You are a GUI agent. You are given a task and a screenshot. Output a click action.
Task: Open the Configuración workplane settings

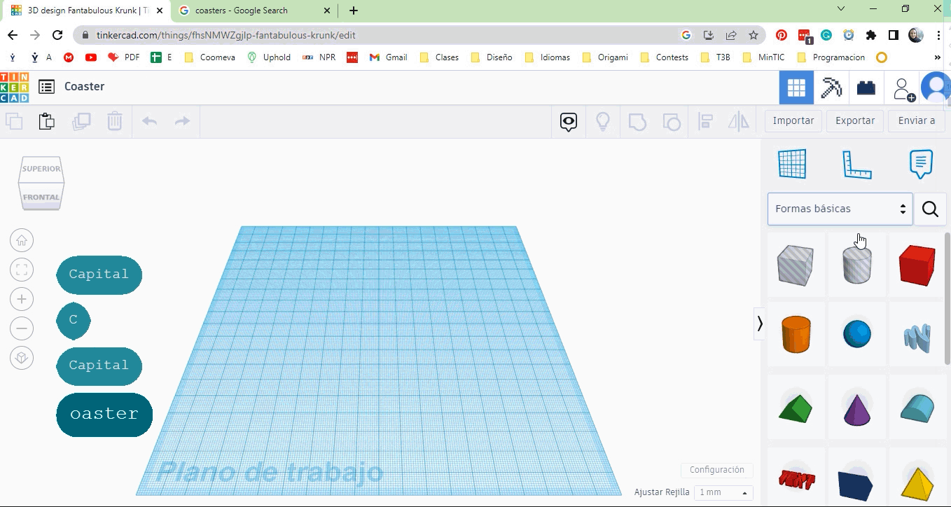(x=716, y=470)
